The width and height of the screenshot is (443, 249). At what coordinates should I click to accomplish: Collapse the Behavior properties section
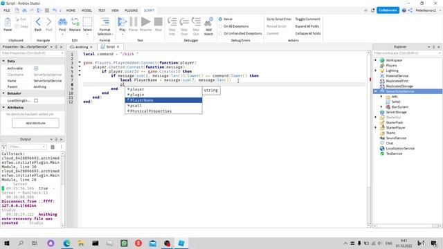3,93
